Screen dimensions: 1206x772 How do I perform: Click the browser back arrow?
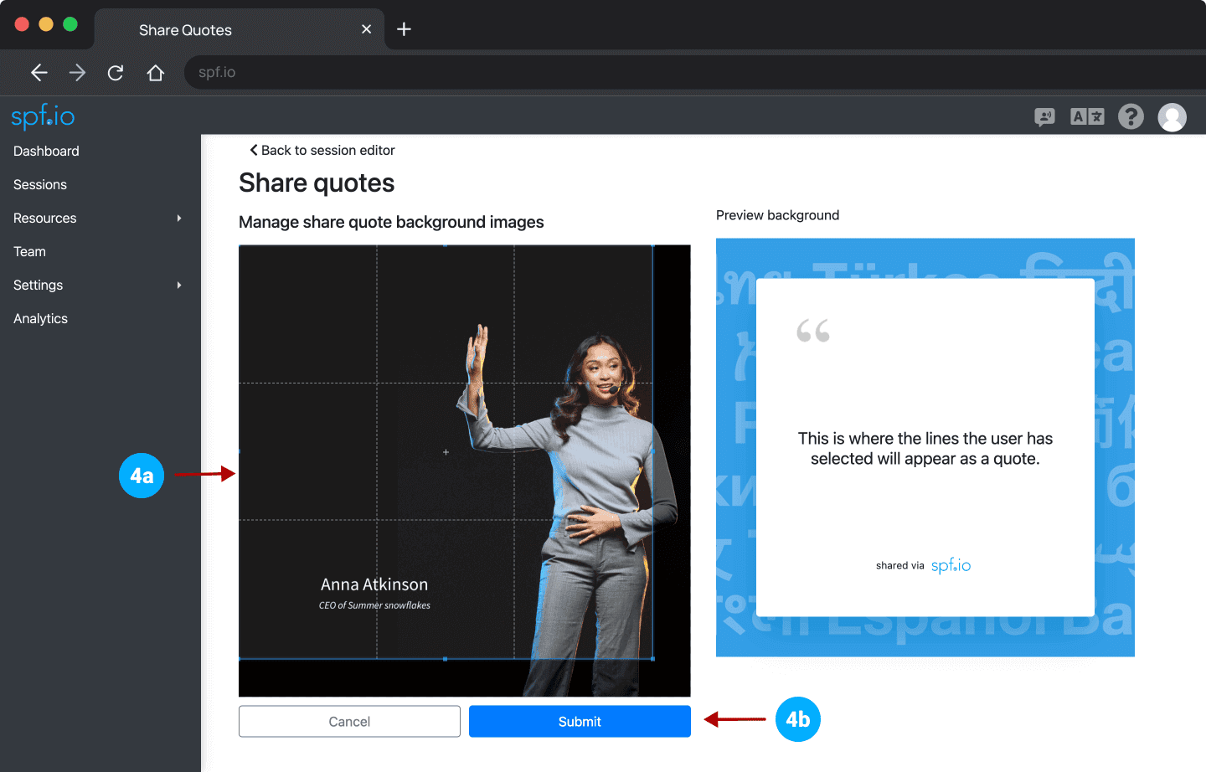pyautogui.click(x=39, y=73)
